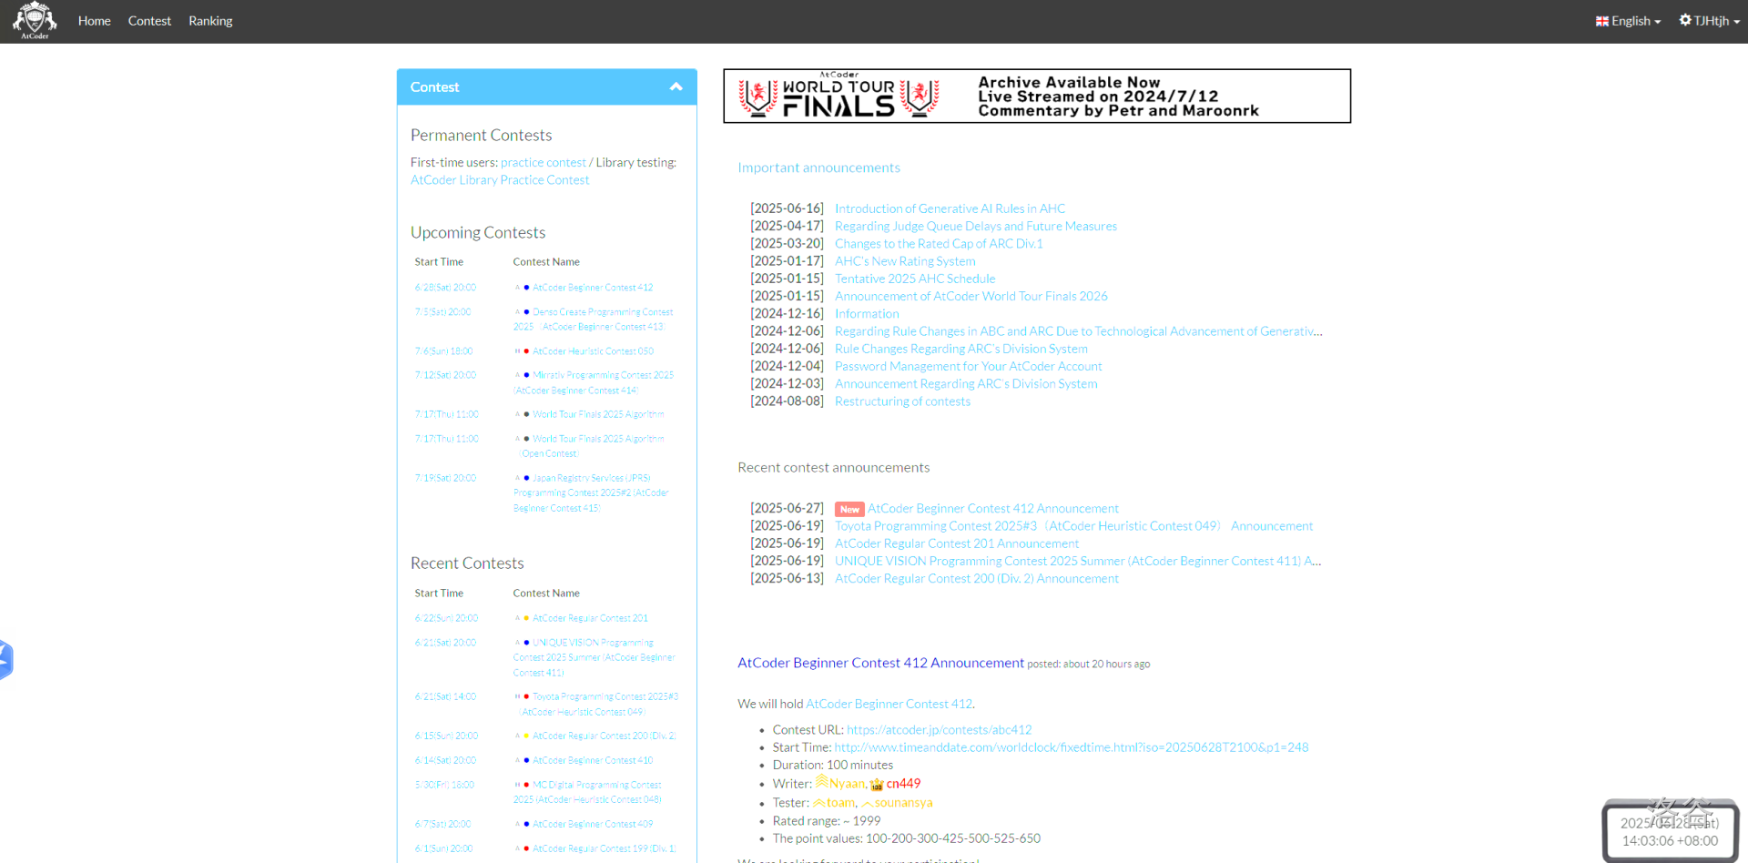
Task: Open Tentative 2025 AHC Schedule link
Action: pos(915,279)
